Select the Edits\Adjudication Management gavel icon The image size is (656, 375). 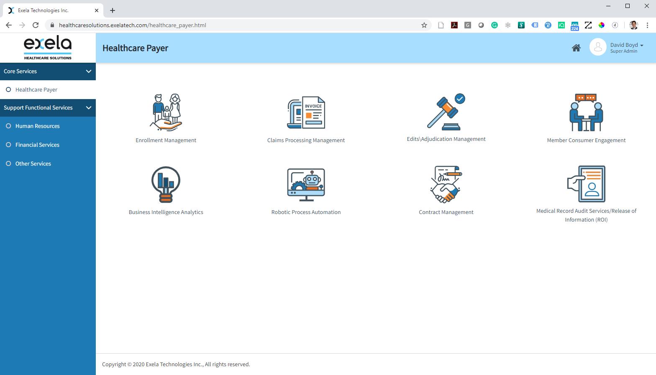[x=446, y=112]
